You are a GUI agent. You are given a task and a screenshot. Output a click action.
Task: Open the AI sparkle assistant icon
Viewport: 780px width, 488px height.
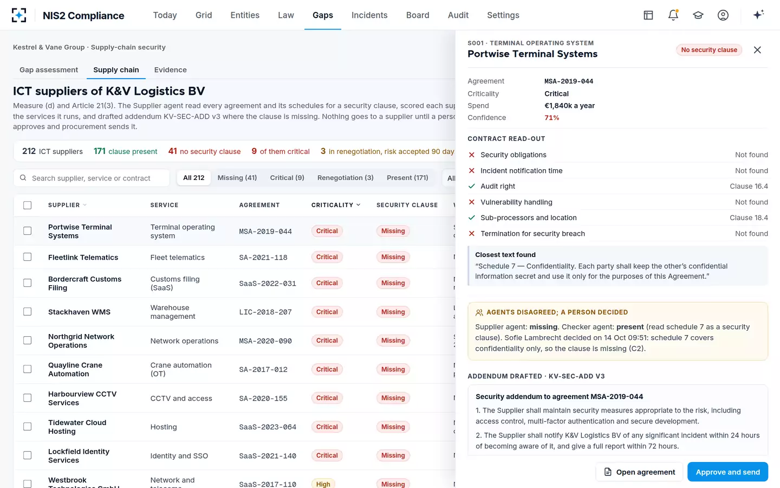click(758, 15)
